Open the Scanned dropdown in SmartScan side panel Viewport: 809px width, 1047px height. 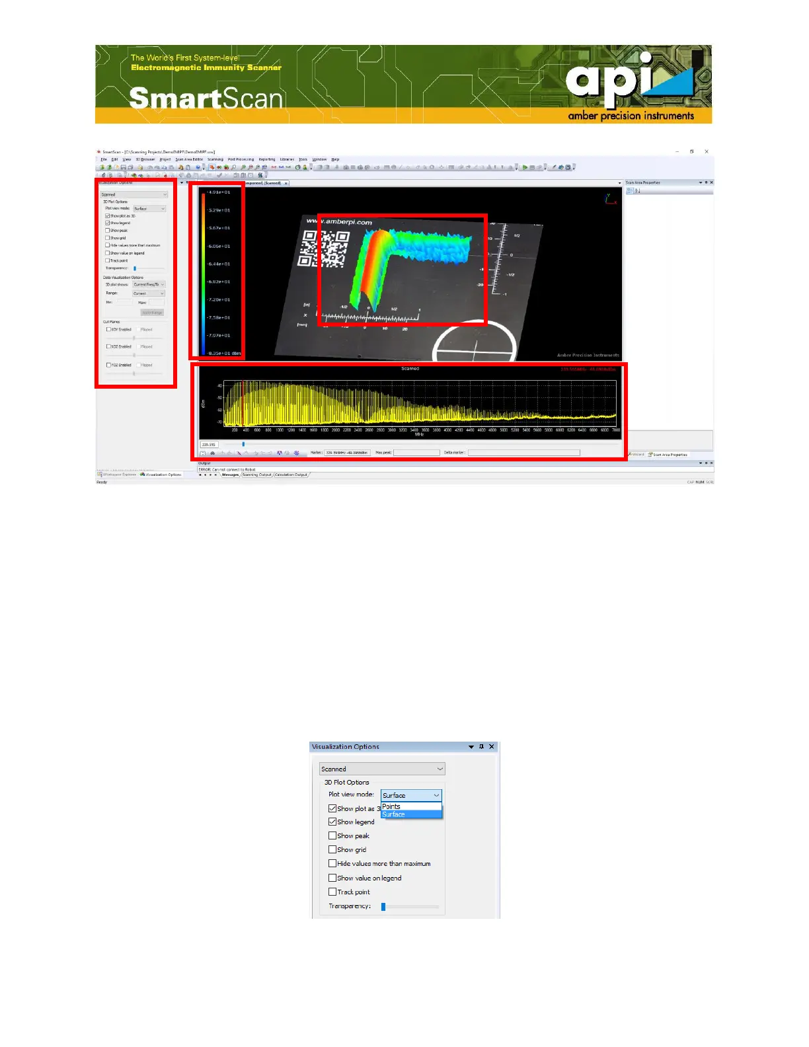(134, 194)
